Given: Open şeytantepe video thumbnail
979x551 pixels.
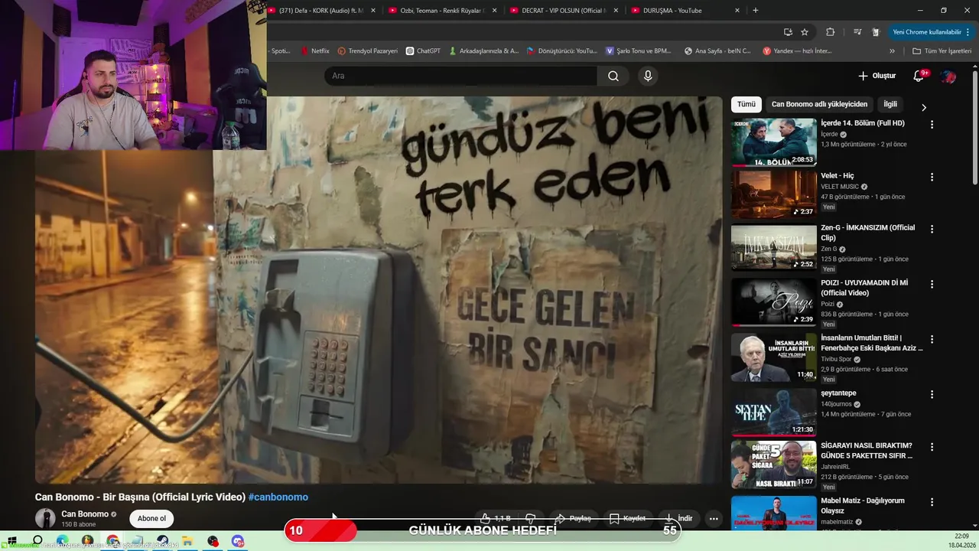Looking at the screenshot, I should 774,412.
